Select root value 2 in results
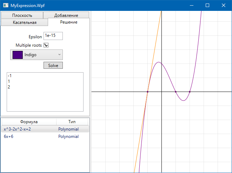This screenshot has height=173, width=232. pos(9,87)
